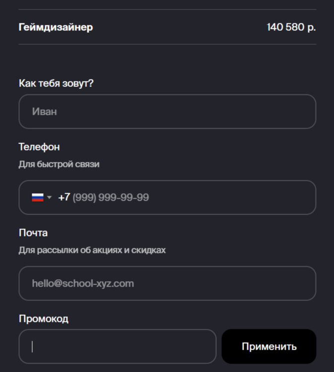Click the Russian flag icon
The image size is (334, 372).
38,197
